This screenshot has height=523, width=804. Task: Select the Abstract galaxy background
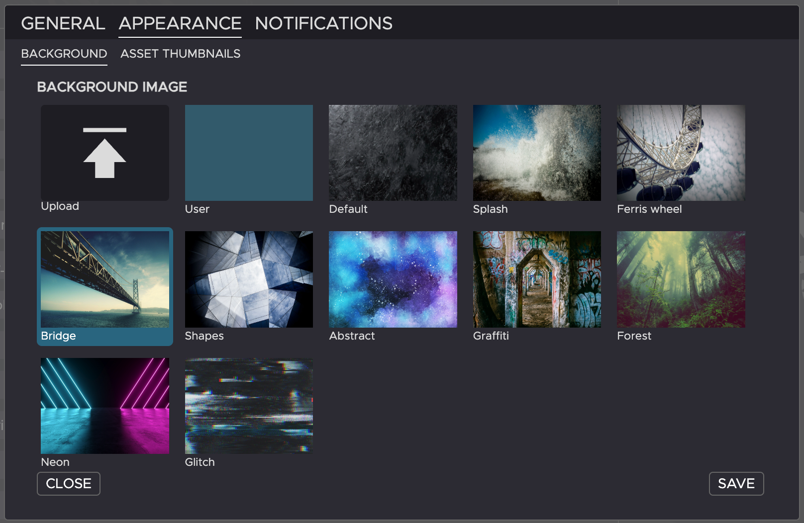pos(393,279)
